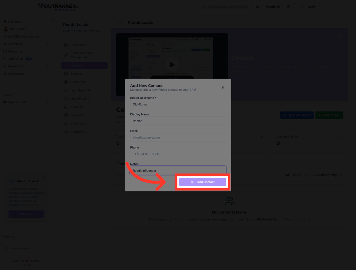Screen dimensions: 356x270
Task: Open Reddit Account Management
Action: (x=84, y=55)
